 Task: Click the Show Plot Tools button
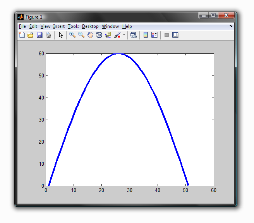(x=175, y=35)
